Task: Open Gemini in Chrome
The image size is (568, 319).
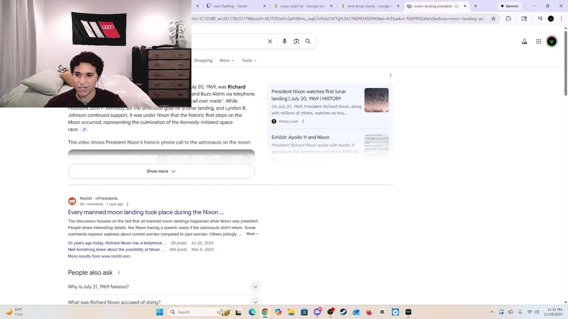Action: (509, 6)
